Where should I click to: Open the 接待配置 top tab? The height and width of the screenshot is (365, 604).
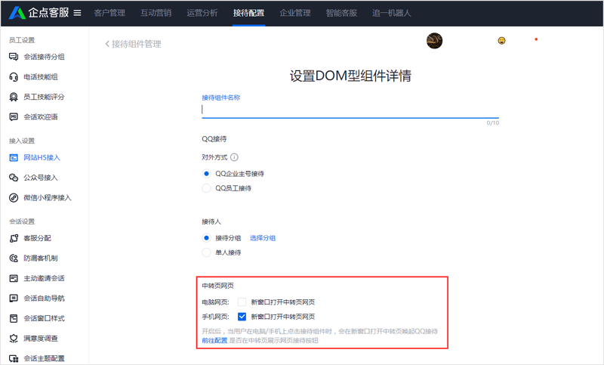pos(248,13)
